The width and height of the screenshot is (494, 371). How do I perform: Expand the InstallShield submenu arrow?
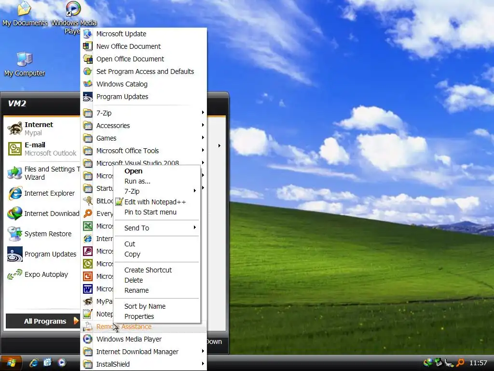point(203,364)
